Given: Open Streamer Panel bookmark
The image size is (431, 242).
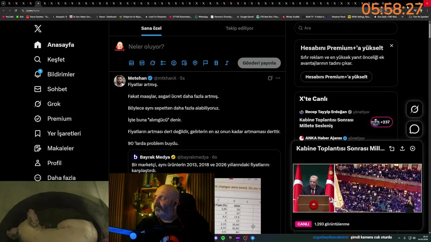Looking at the screenshot, I should (x=337, y=16).
